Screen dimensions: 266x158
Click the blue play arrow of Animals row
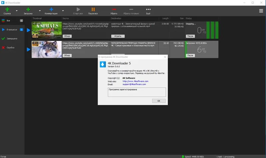point(28,30)
